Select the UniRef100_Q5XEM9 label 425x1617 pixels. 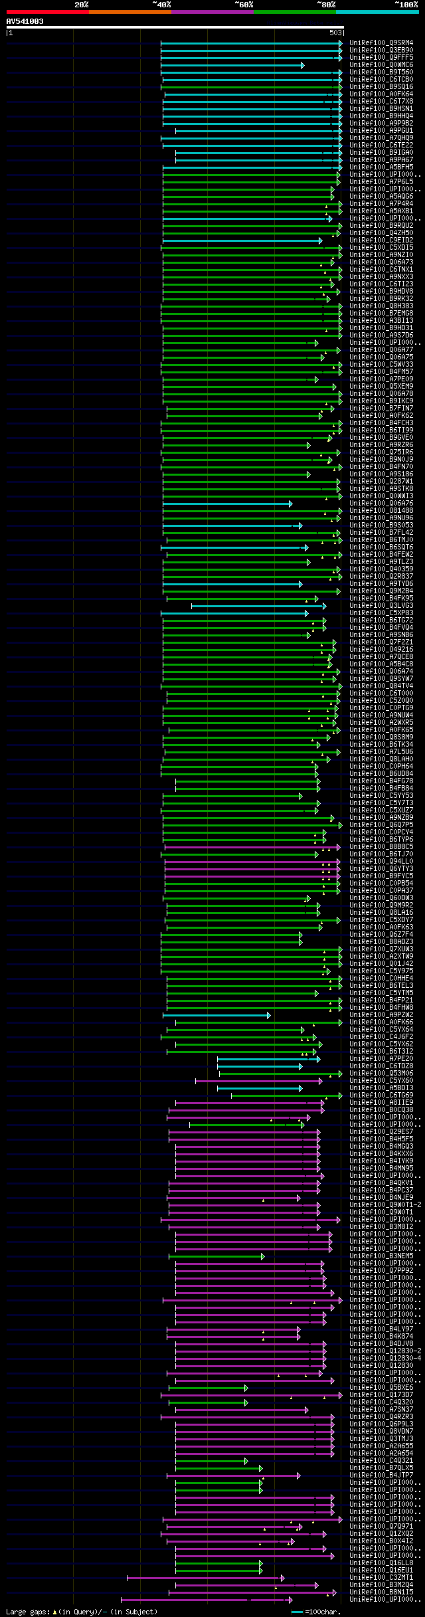(381, 387)
